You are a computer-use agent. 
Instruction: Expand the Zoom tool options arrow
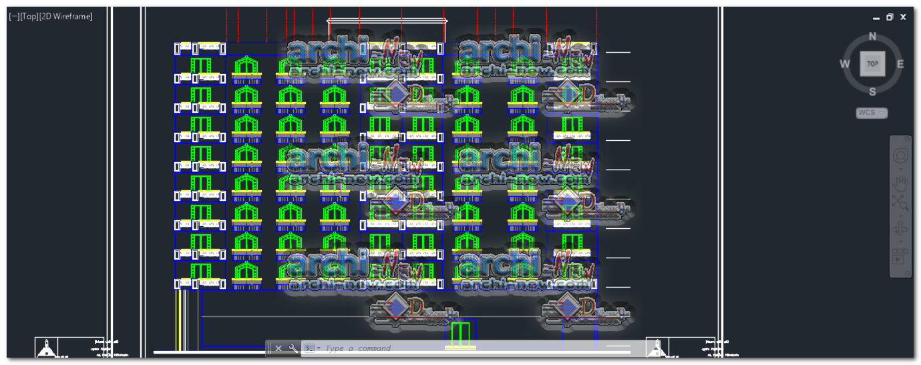click(900, 216)
